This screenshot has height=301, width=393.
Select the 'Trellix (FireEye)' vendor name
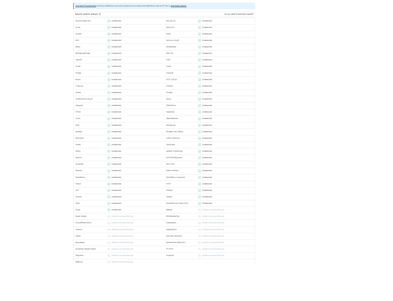click(172, 171)
